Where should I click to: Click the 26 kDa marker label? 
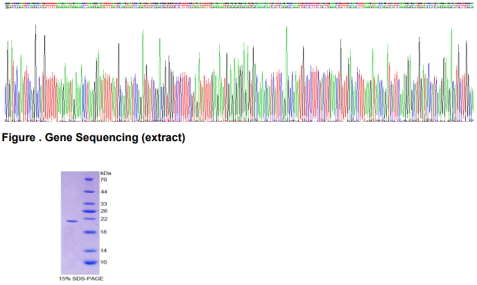[104, 211]
